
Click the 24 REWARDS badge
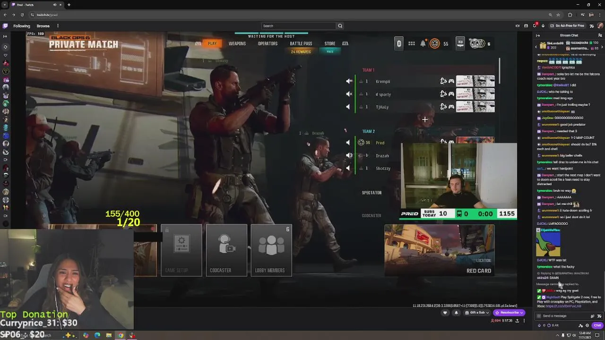[x=301, y=52]
